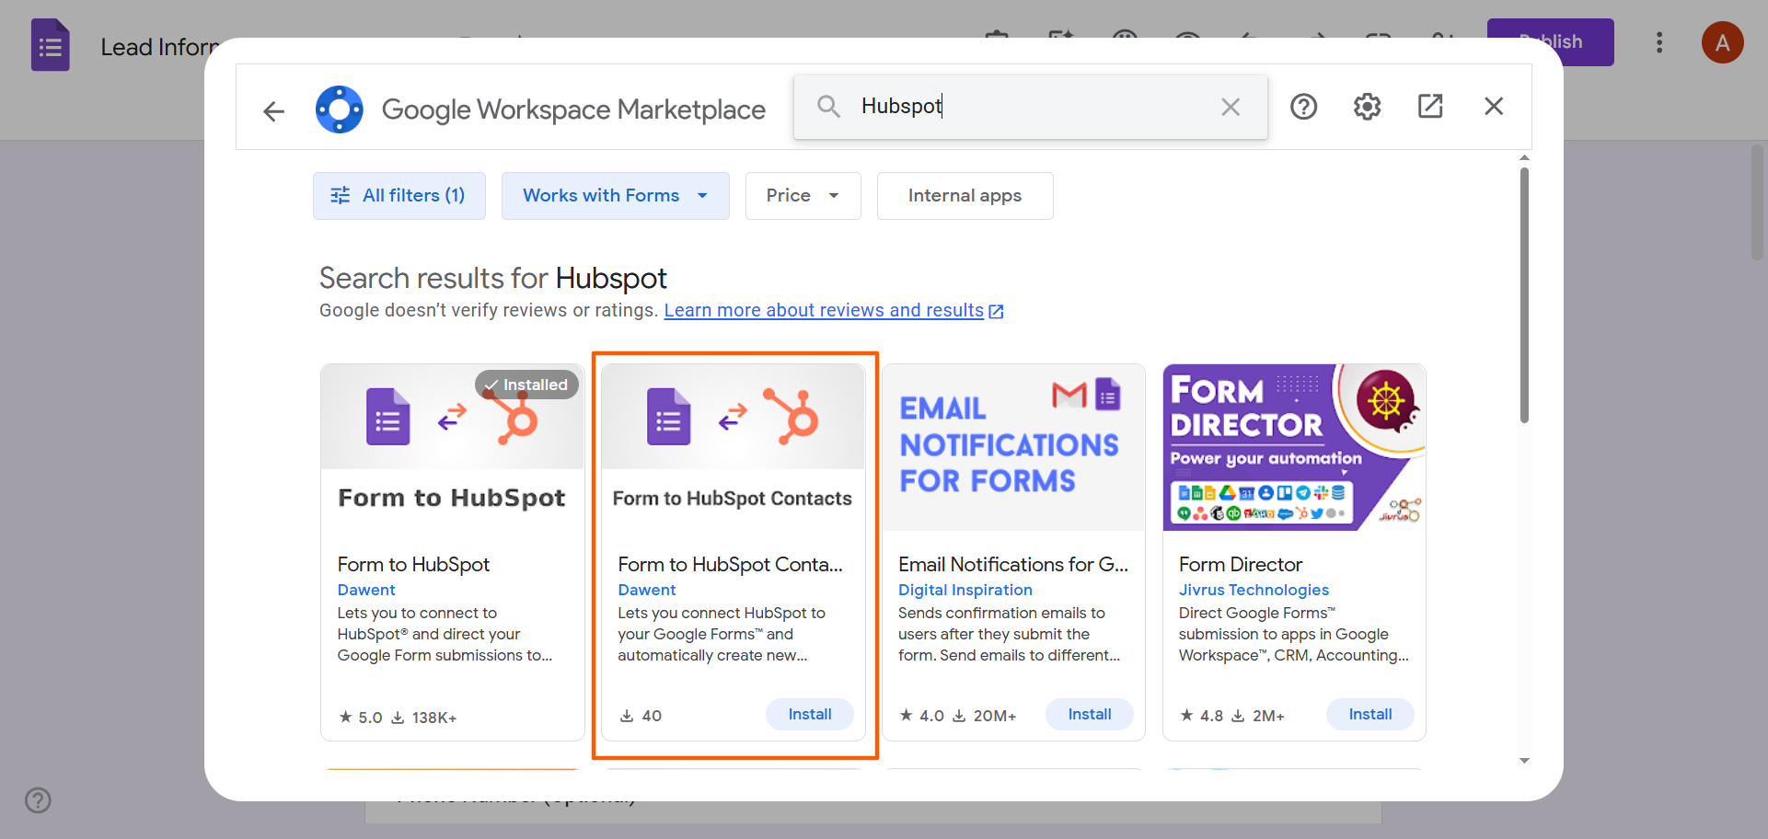The width and height of the screenshot is (1768, 839).
Task: Open the Google account avatar
Action: click(1722, 42)
